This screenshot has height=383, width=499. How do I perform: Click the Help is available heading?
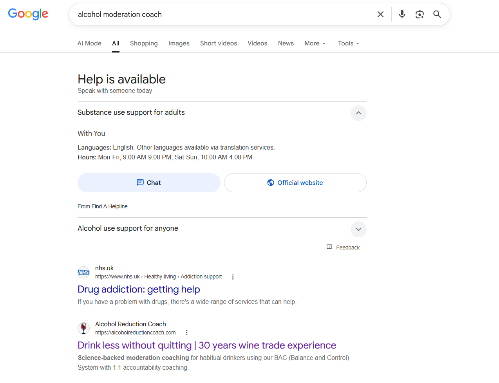(121, 79)
